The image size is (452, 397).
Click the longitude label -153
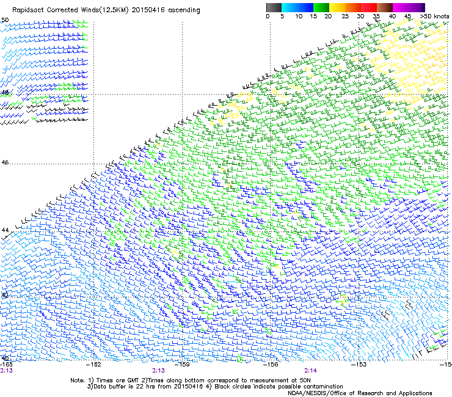click(x=359, y=365)
